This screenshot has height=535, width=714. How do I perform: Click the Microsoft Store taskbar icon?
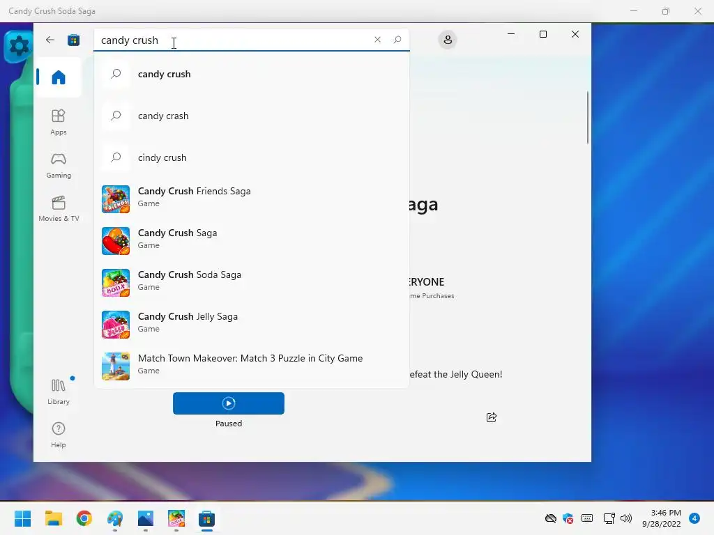click(206, 518)
